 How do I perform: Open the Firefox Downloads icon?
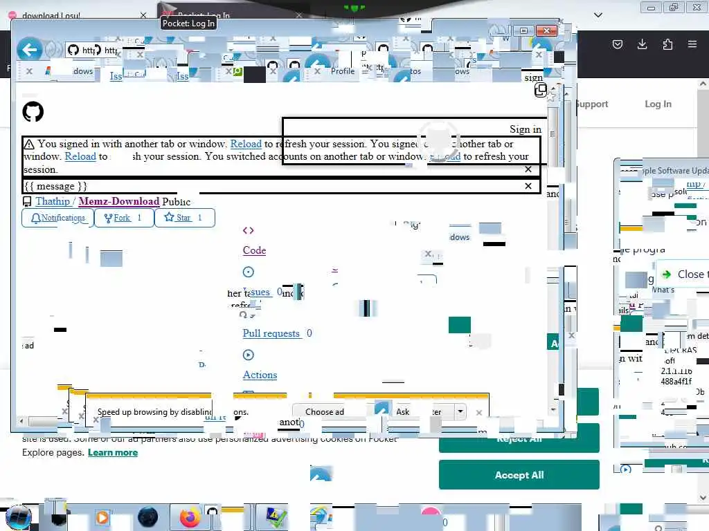642,44
